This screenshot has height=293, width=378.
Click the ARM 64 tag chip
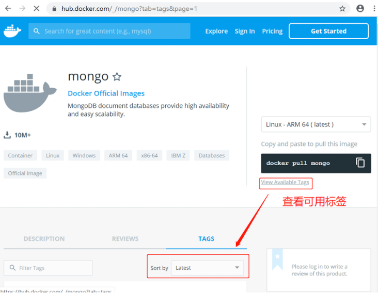(x=118, y=156)
